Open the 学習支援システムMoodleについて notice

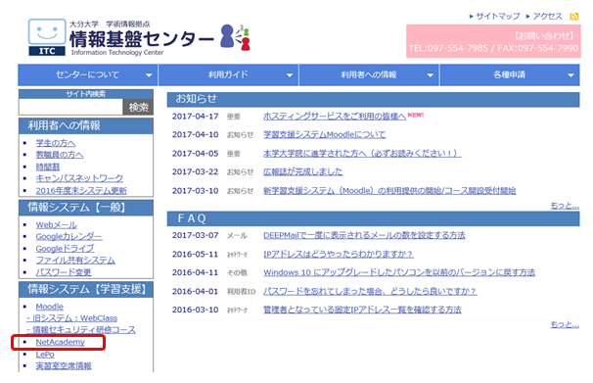[325, 135]
